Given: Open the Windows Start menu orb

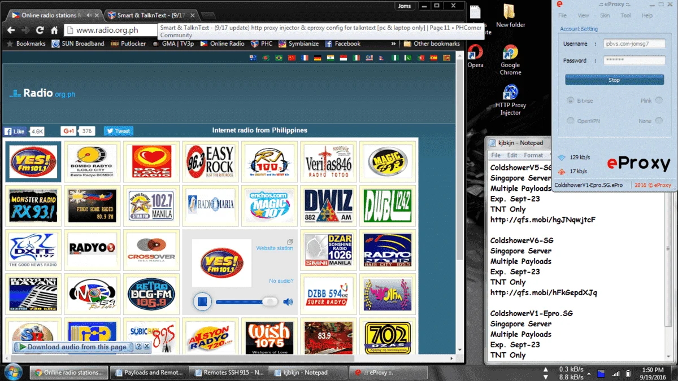Looking at the screenshot, I should (x=13, y=372).
